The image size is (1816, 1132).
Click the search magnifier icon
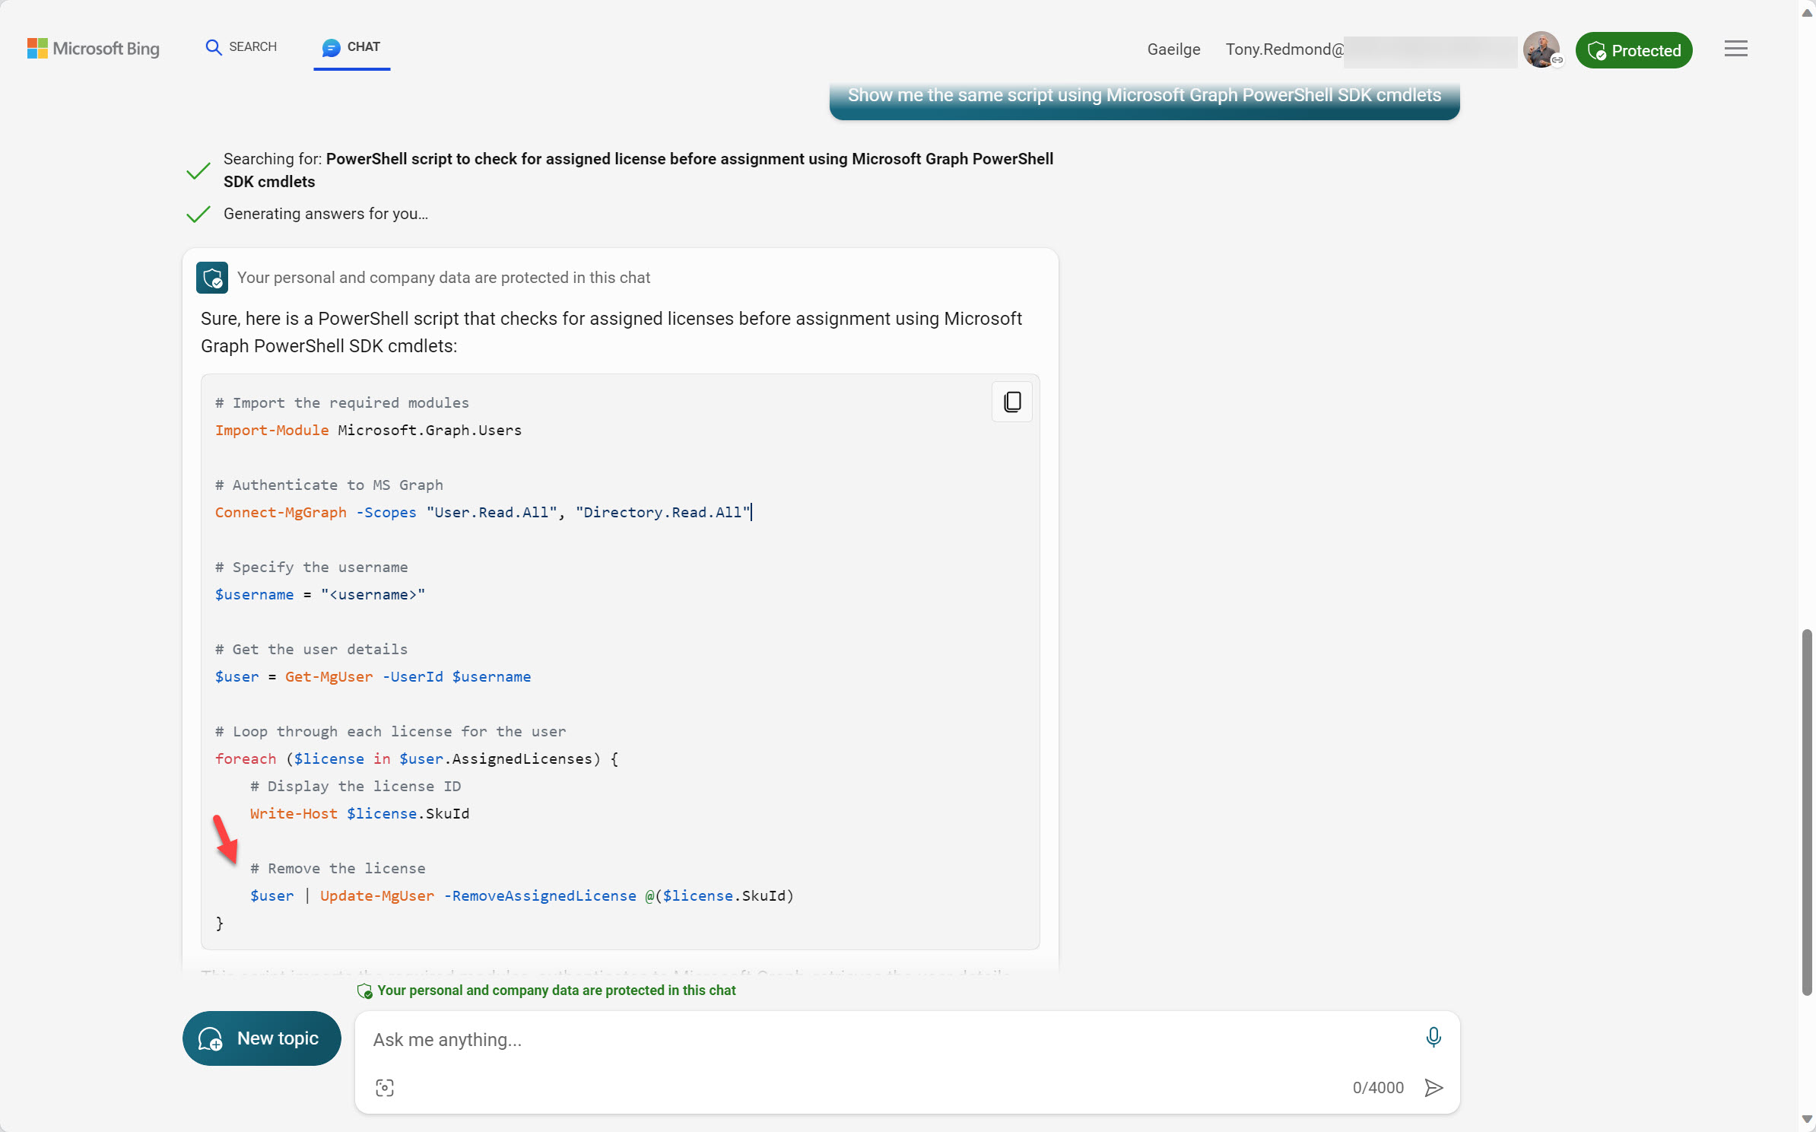214,47
